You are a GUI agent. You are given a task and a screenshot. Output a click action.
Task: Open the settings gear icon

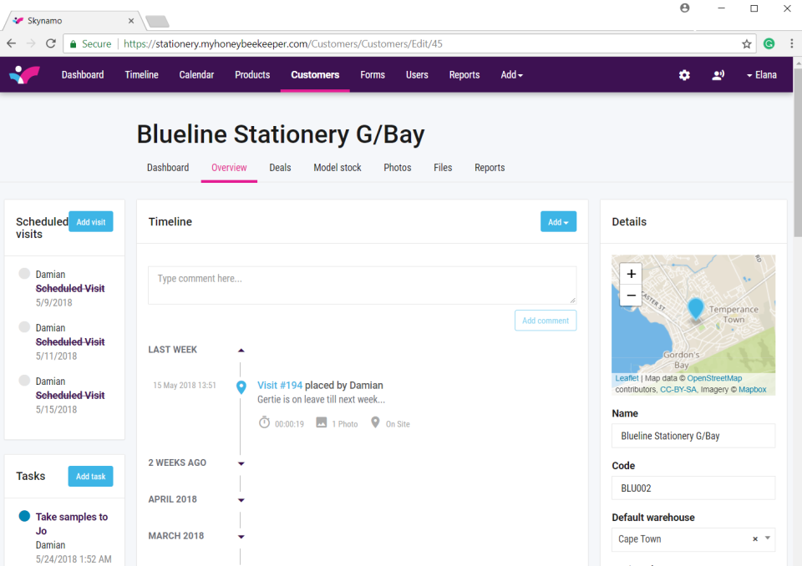pyautogui.click(x=684, y=75)
